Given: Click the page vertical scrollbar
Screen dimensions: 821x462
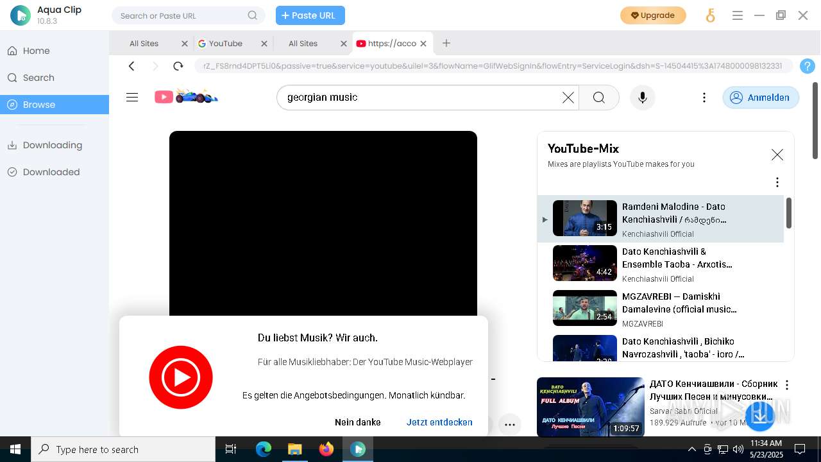Looking at the screenshot, I should [x=815, y=121].
